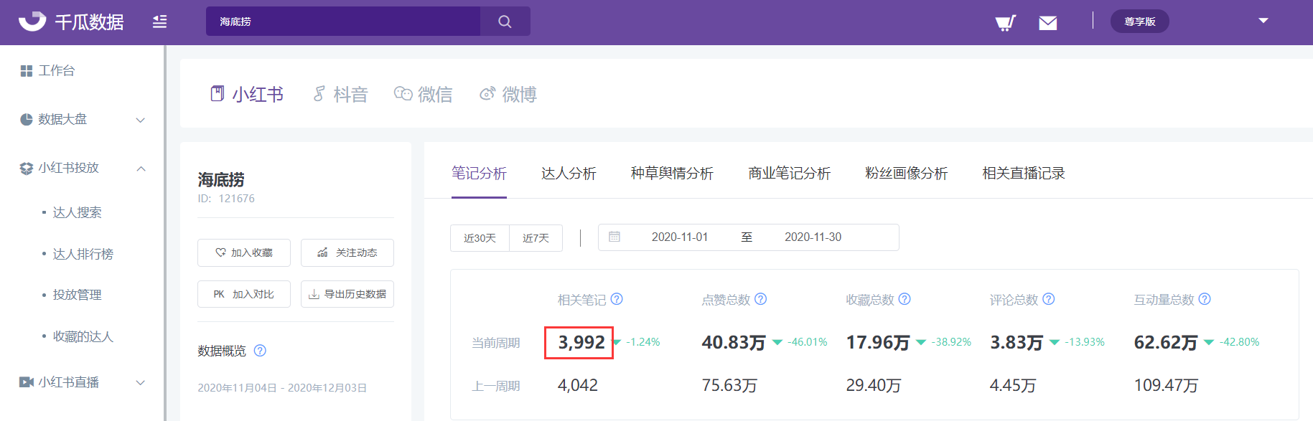
Task: Open the 种草舆情分析 tab
Action: pyautogui.click(x=672, y=173)
